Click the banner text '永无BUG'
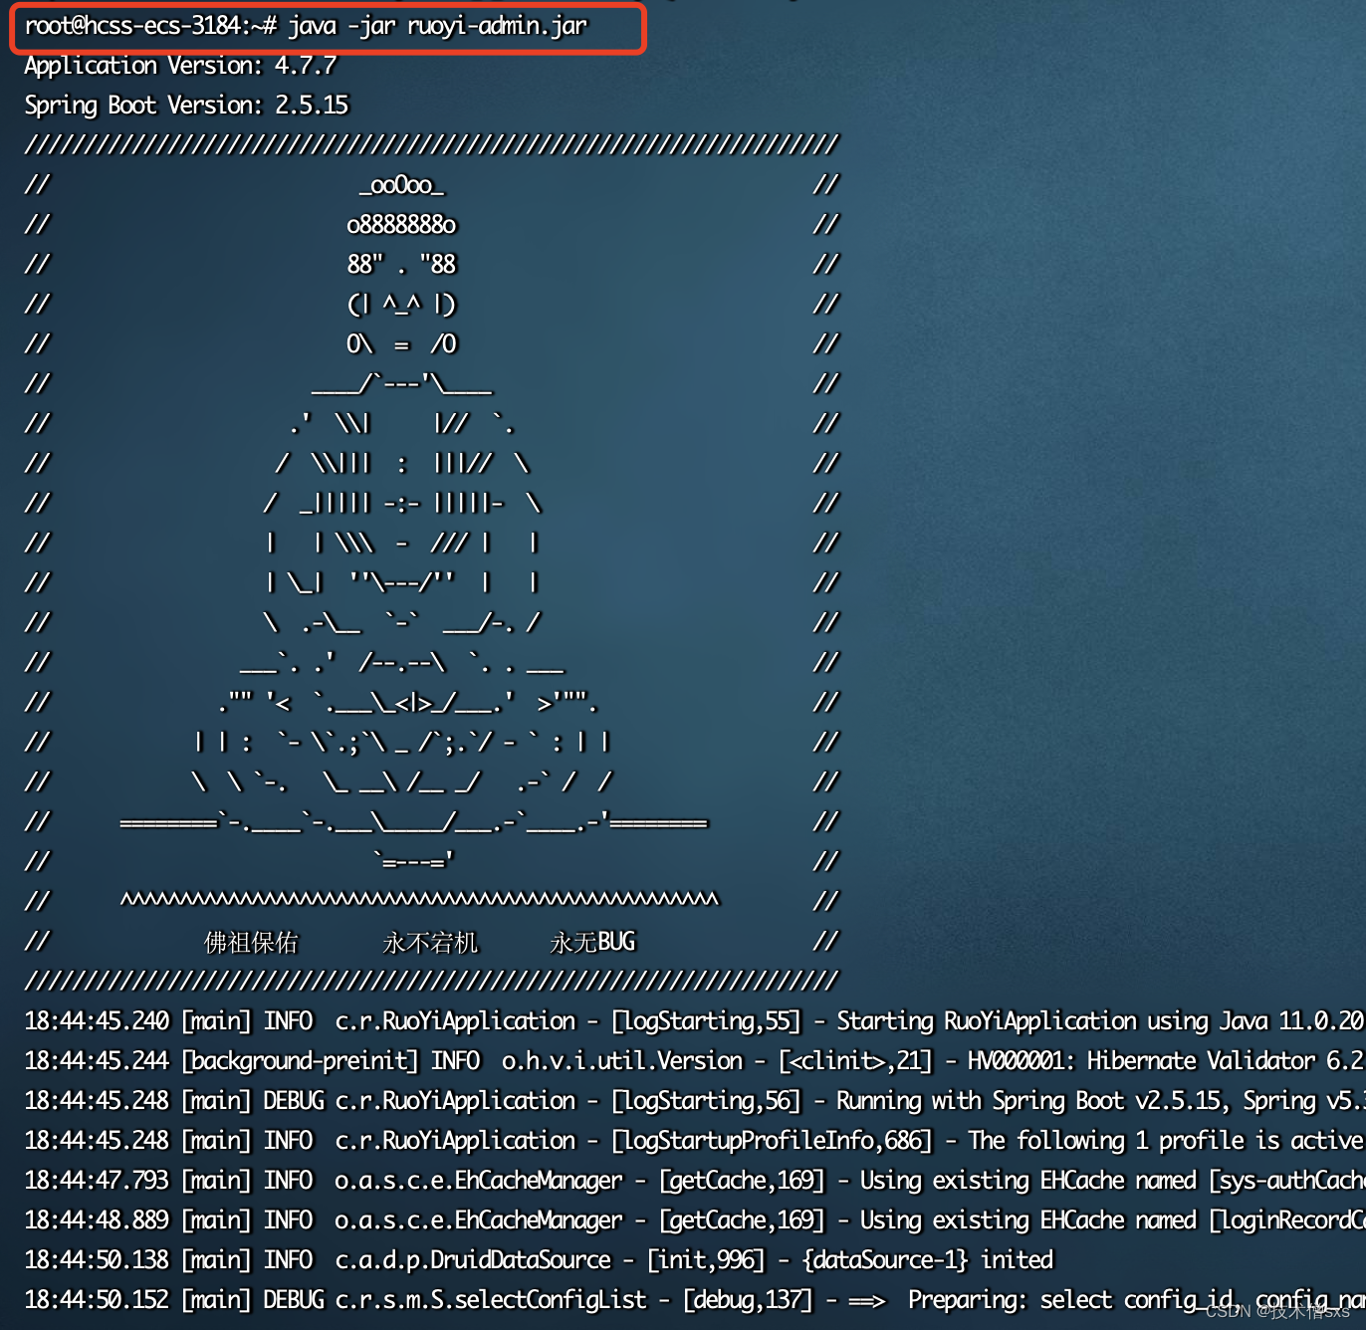The height and width of the screenshot is (1330, 1366). tap(592, 942)
